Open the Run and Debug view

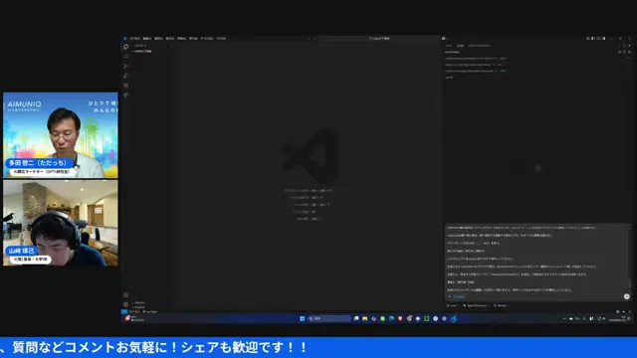[126, 76]
